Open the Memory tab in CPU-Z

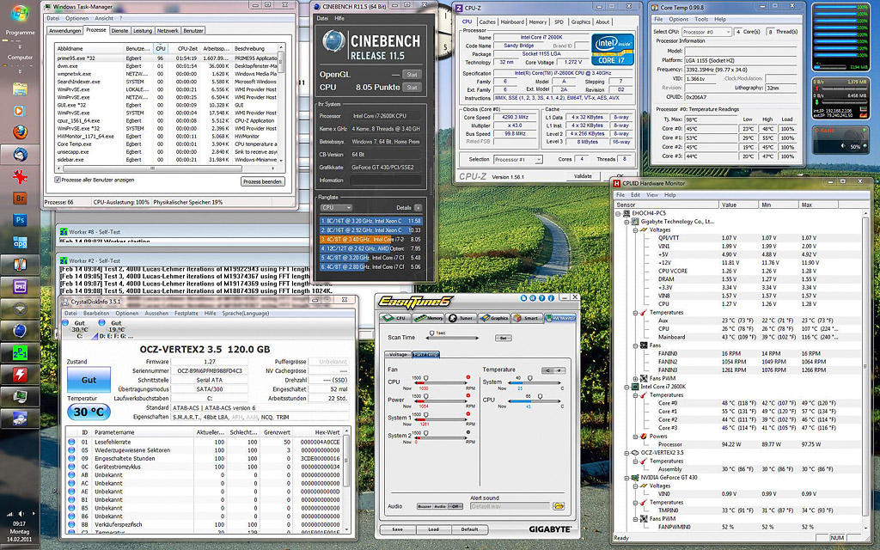point(537,21)
